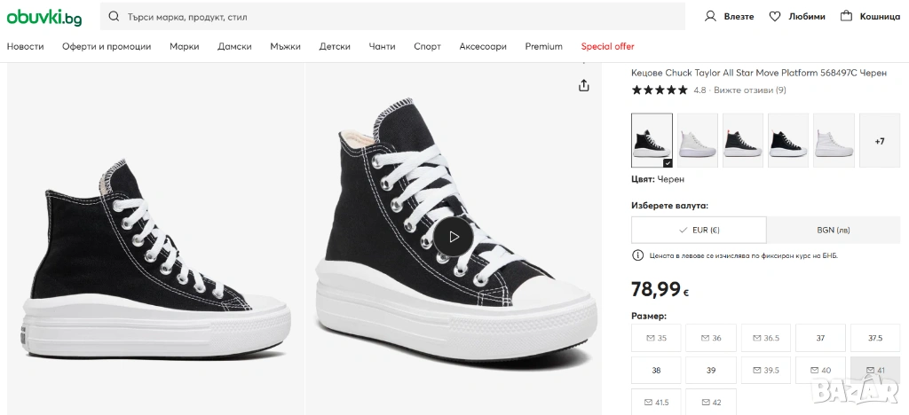Open the login user icon
Screen dimensions: 909x415
tap(710, 16)
